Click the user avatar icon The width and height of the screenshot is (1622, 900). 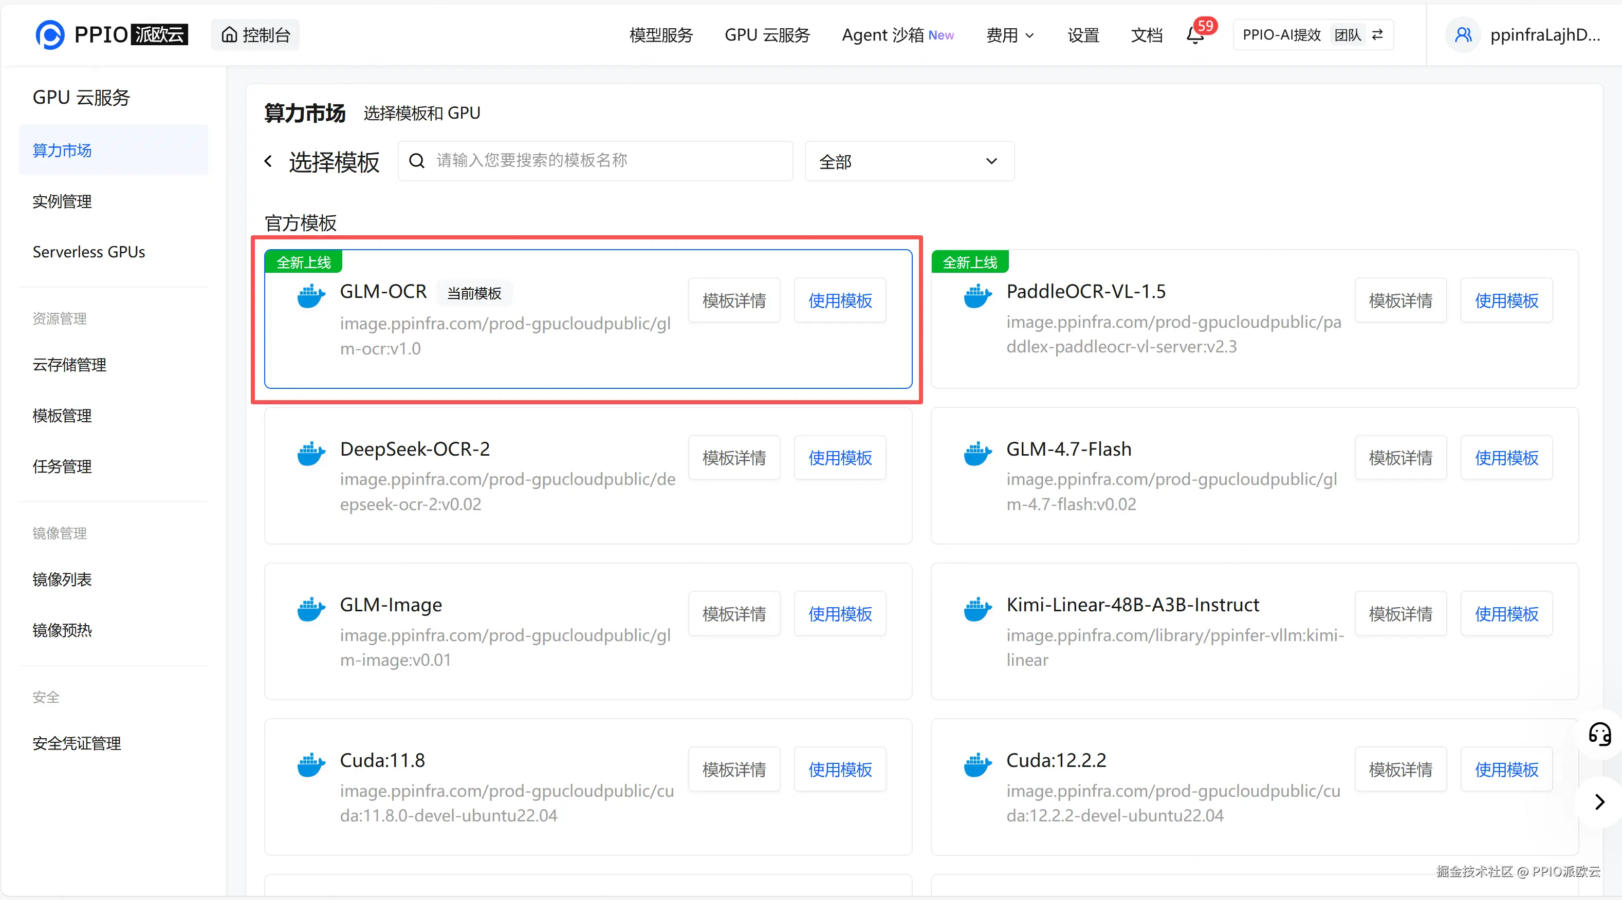[x=1463, y=35]
